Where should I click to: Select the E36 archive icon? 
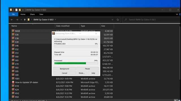coord(13,35)
